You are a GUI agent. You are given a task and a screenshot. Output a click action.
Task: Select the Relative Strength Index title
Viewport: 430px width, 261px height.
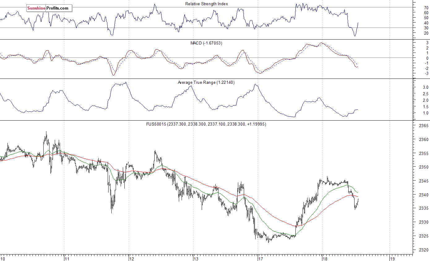(207, 4)
